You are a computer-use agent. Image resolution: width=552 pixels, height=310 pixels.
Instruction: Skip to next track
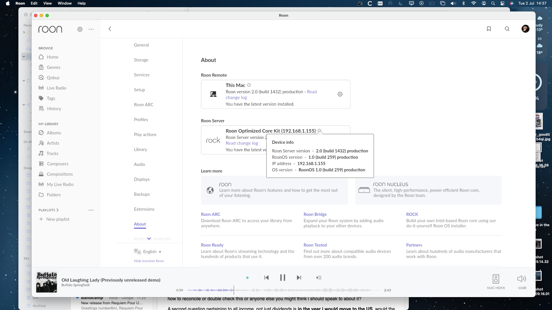(x=299, y=278)
